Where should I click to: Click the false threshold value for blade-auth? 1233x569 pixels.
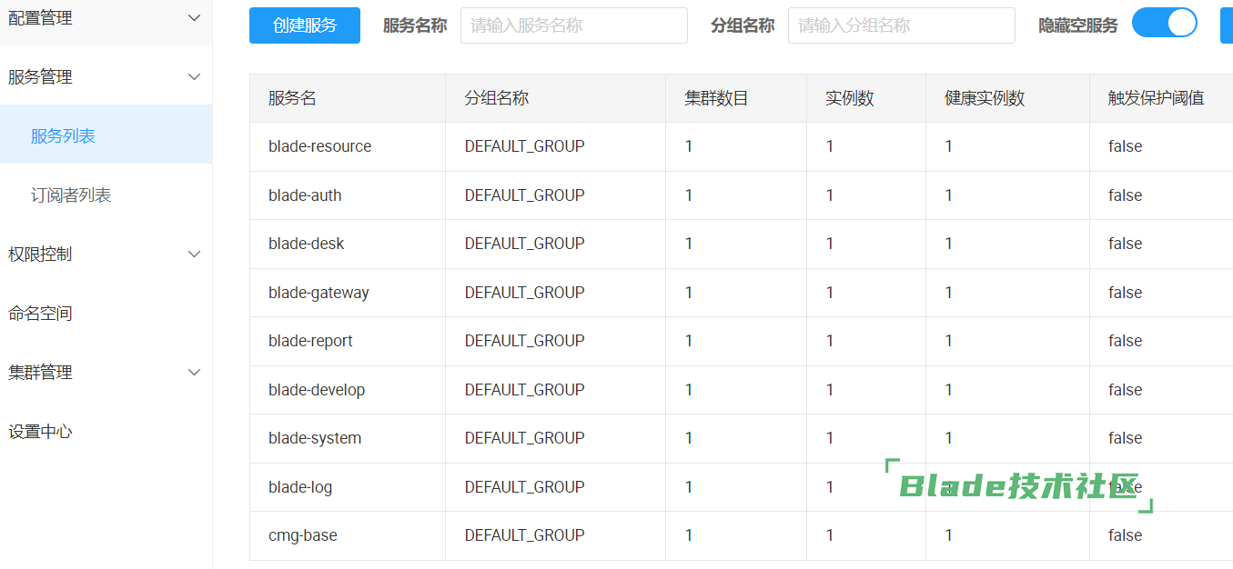1125,195
